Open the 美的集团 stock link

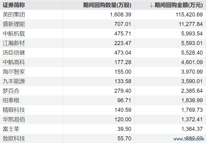tap(14, 15)
